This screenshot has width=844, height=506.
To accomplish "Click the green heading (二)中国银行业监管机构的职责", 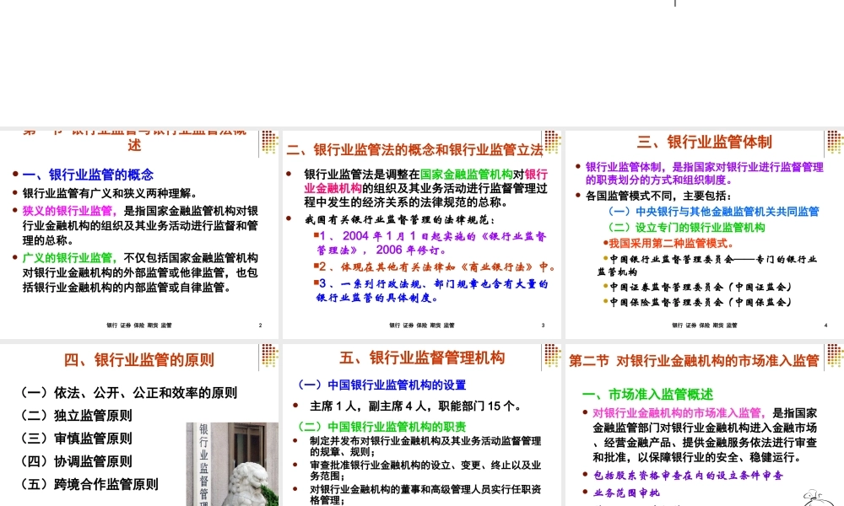I will [x=381, y=427].
